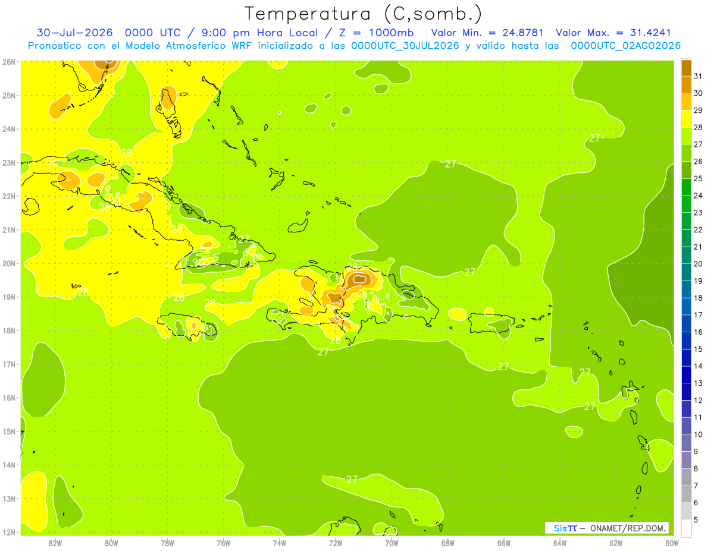
Task: Click the "13" label on the color legend
Action: pos(698,383)
